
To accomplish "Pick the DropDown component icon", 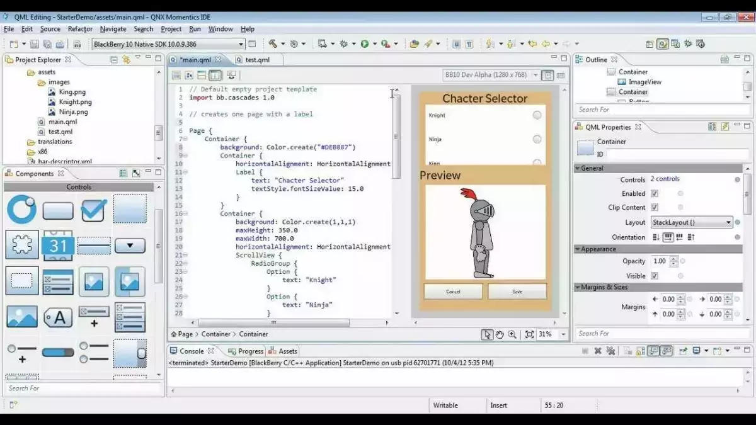I will pos(130,246).
